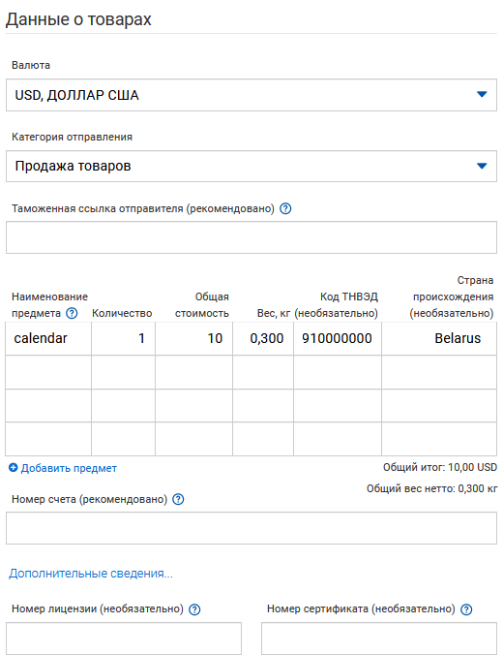This screenshot has width=503, height=655.
Task: Select the calendar item name cell
Action: [x=48, y=338]
